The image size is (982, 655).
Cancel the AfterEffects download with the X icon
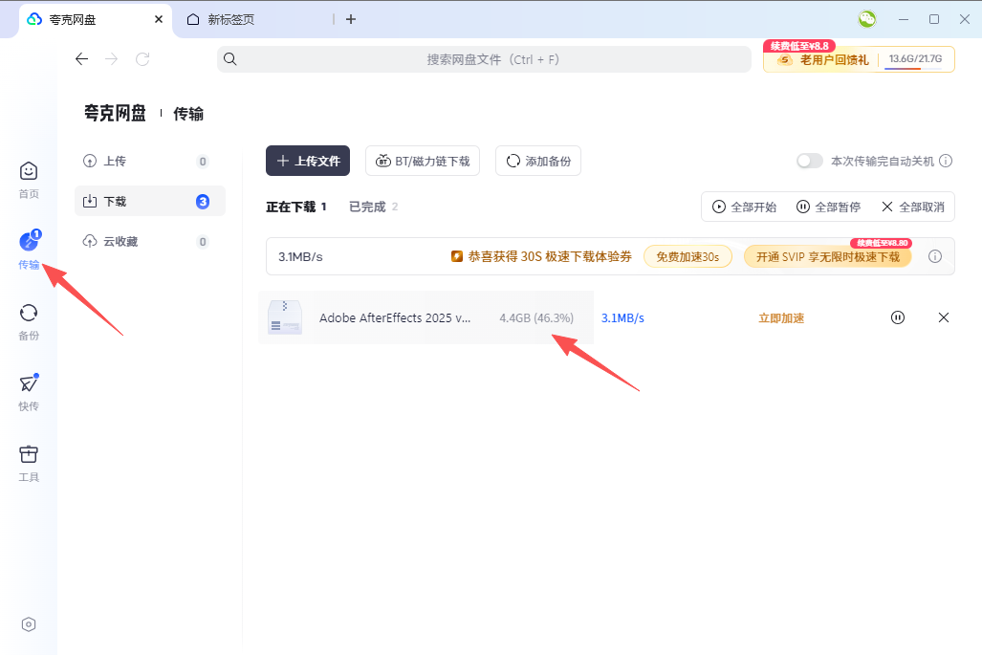pyautogui.click(x=944, y=317)
